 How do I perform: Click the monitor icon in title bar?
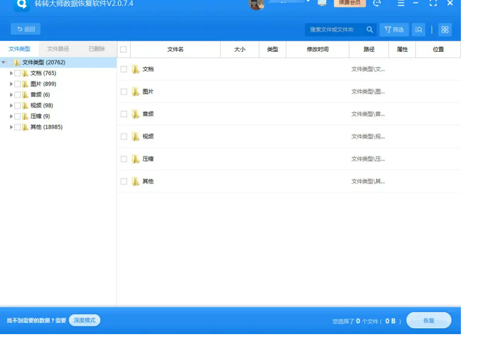click(322, 2)
